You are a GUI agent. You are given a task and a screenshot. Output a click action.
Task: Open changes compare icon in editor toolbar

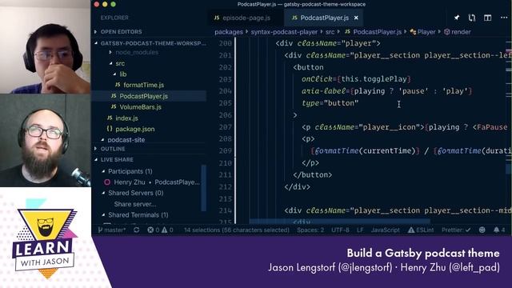[472, 18]
